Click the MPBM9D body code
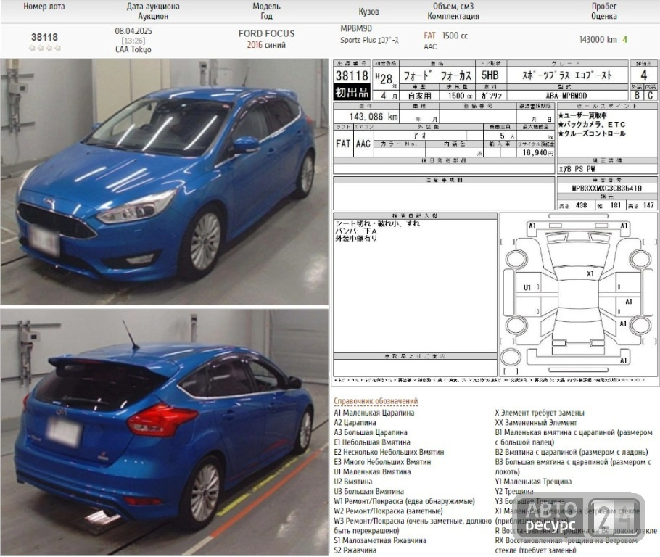The height and width of the screenshot is (557, 660). point(356,28)
